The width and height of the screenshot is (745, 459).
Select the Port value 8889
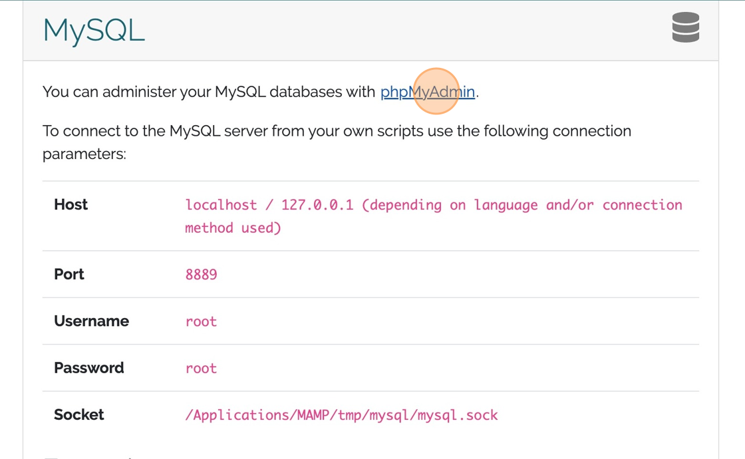pos(201,274)
